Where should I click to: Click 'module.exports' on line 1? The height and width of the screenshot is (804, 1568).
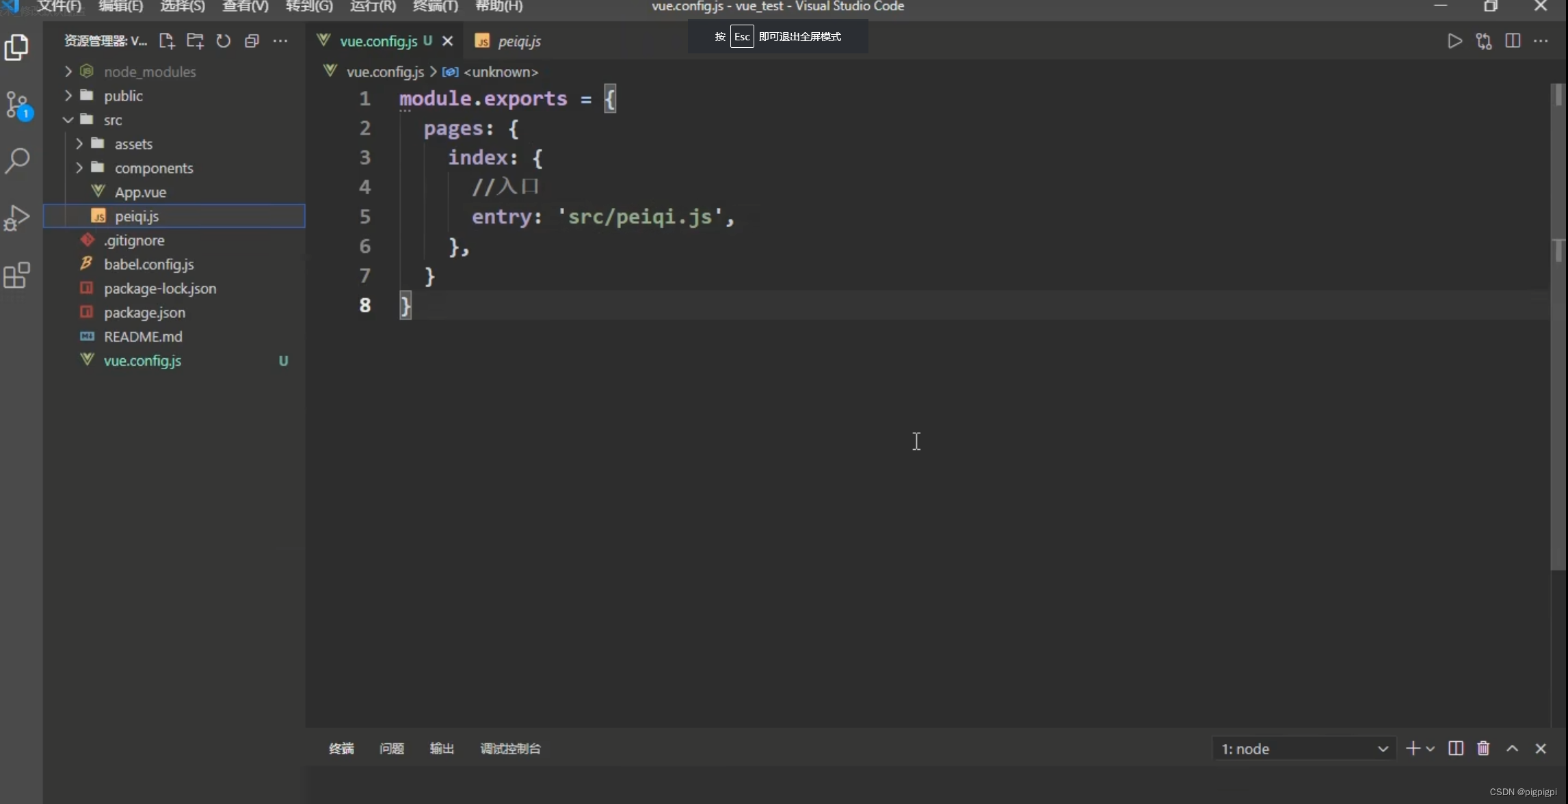pos(483,98)
